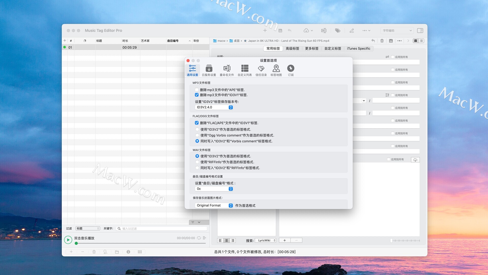The width and height of the screenshot is (488, 275).
Task: Click the three-dot more icon in file path bar
Action: 400,41
